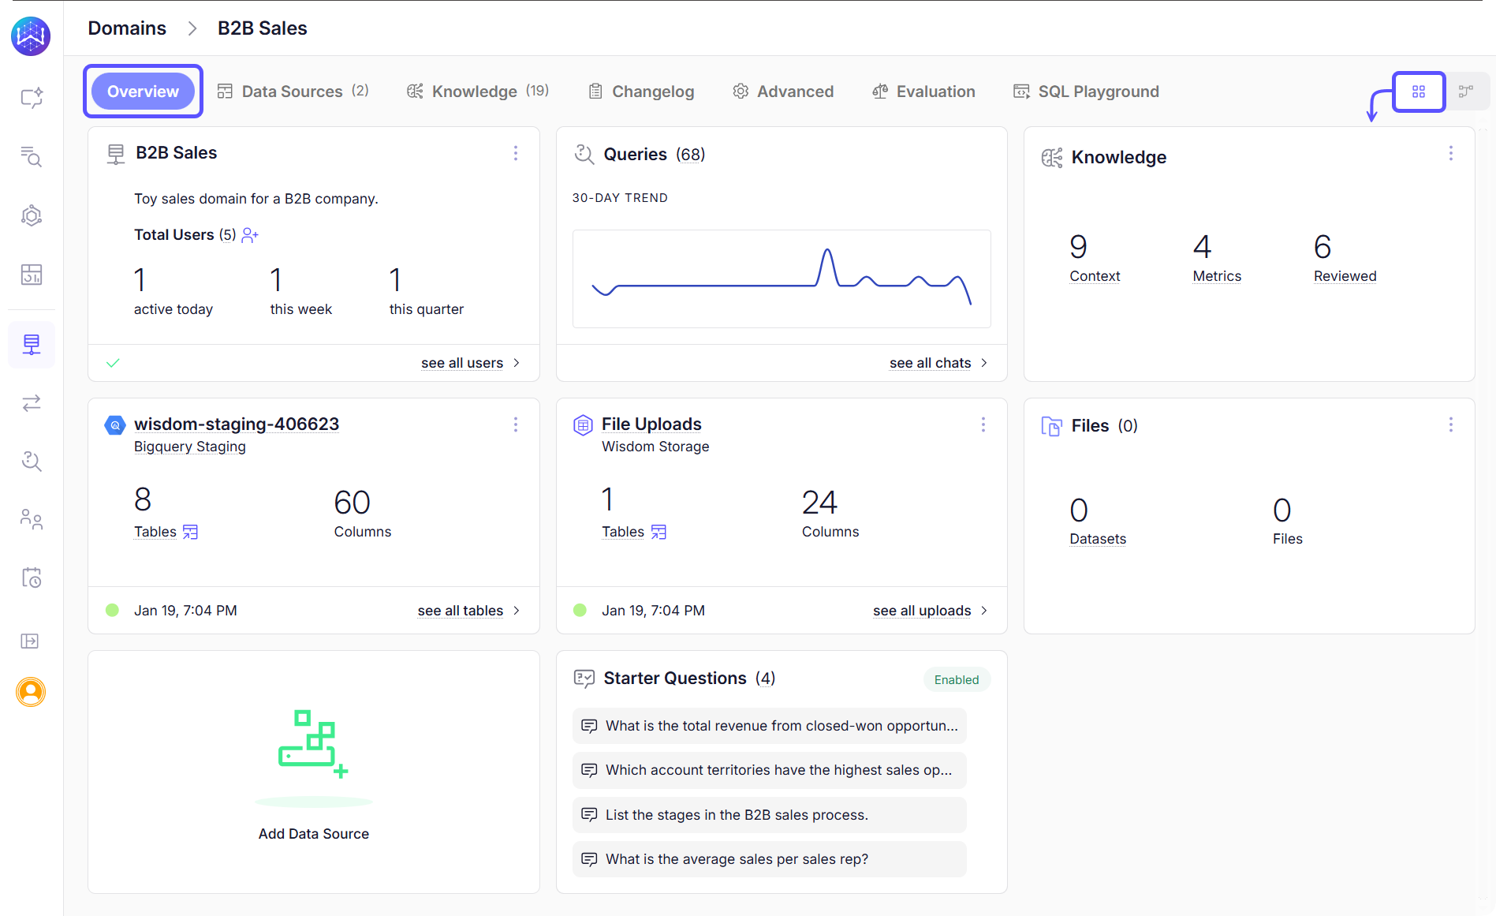1496x916 pixels.
Task: Click the BigQuery icon on the wisdom-staging card
Action: 115,424
